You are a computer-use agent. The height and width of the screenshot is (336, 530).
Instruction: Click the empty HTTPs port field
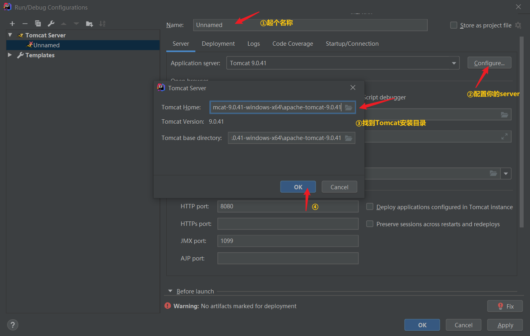click(288, 224)
